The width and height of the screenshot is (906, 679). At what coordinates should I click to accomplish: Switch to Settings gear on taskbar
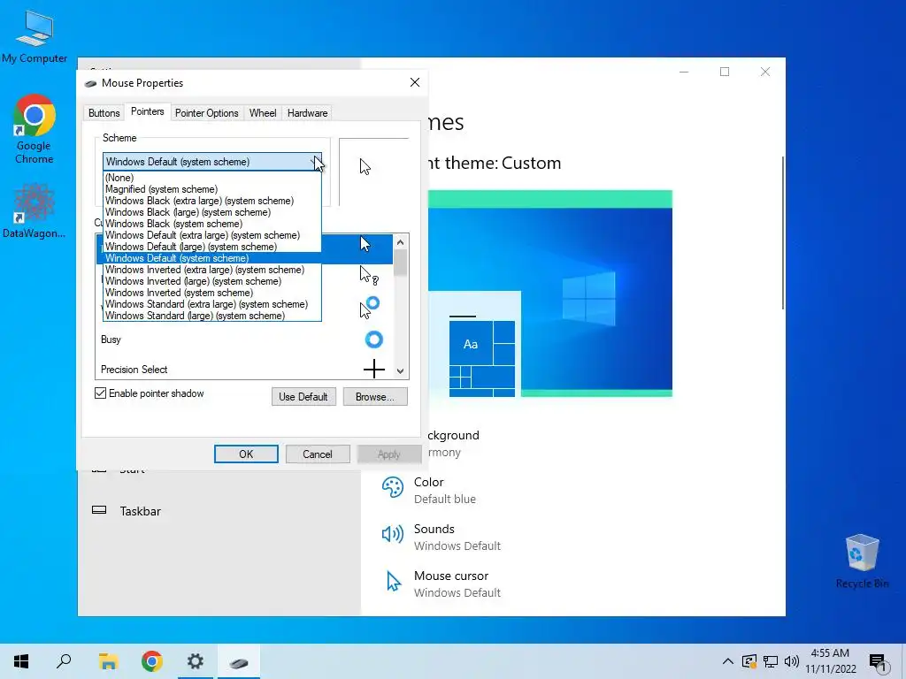click(x=196, y=661)
